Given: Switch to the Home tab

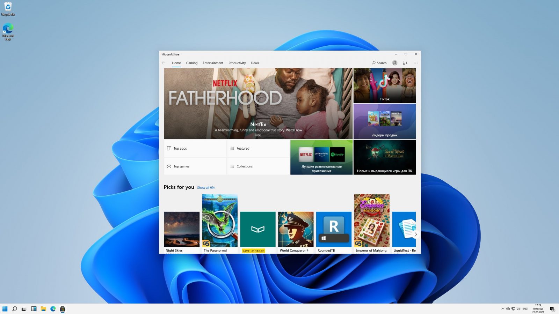Looking at the screenshot, I should (x=176, y=63).
